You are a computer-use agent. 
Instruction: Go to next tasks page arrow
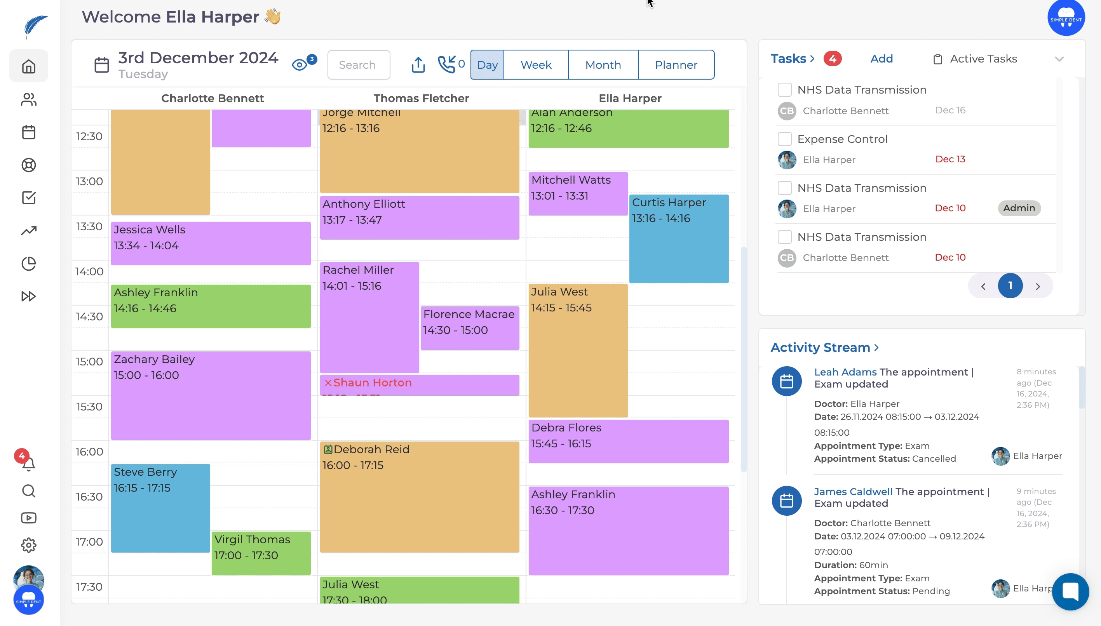click(1038, 286)
